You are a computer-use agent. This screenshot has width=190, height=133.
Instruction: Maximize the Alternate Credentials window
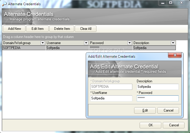[171, 3]
